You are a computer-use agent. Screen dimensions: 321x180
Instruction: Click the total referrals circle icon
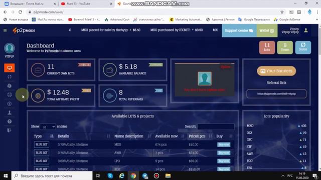110,95
